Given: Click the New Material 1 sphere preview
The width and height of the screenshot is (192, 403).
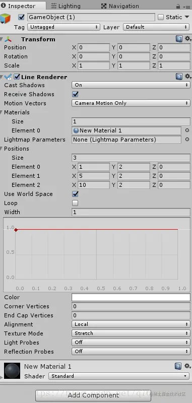Looking at the screenshot, I should [12, 371].
